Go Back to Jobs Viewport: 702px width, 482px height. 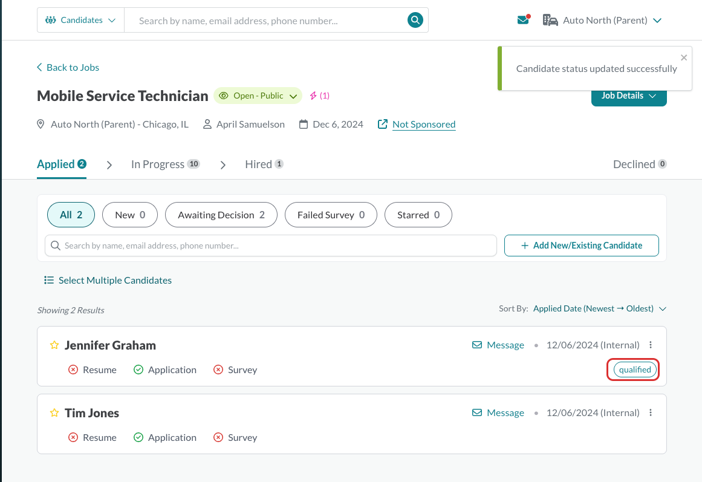68,67
